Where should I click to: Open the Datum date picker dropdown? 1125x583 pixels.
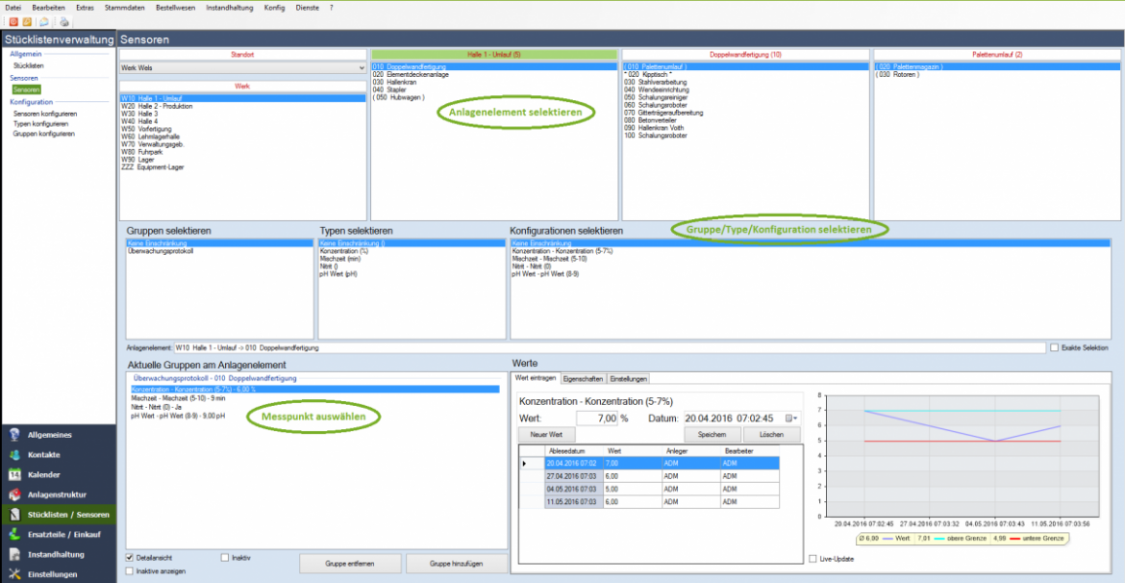793,418
